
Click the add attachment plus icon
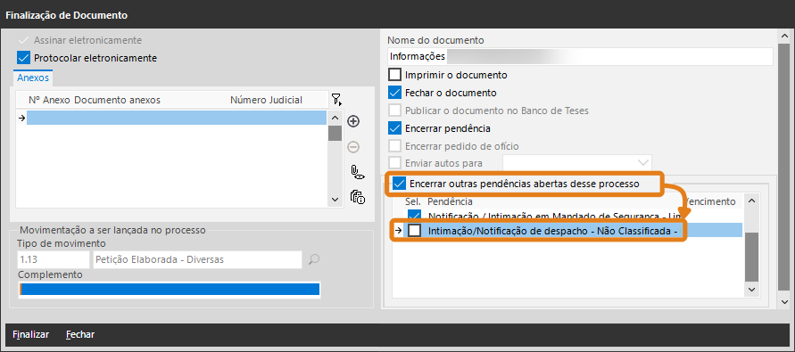pos(353,121)
